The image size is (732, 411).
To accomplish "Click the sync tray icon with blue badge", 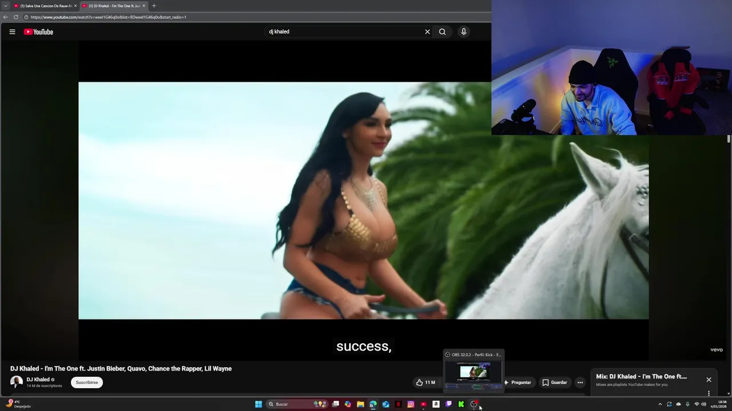I will pyautogui.click(x=669, y=404).
